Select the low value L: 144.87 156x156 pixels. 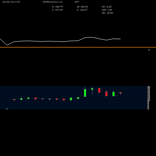click(82, 10)
